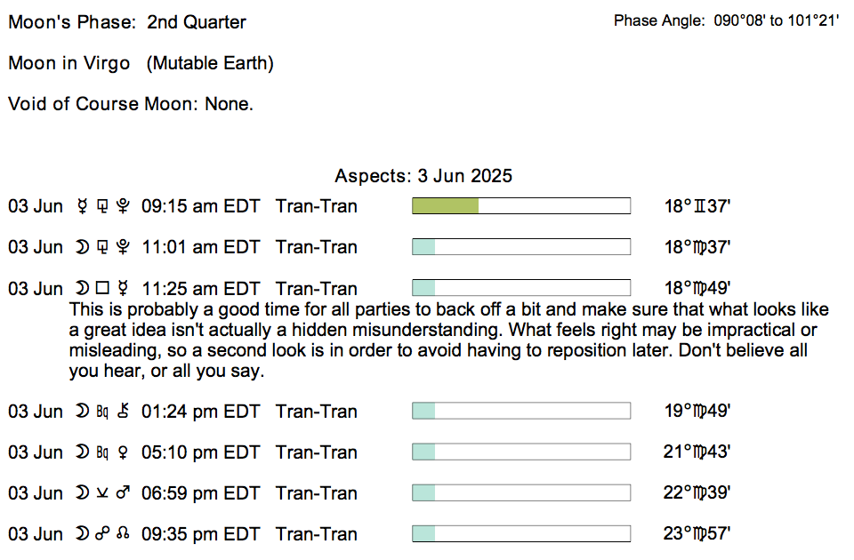854x560 pixels.
Task: Click the Phase Angle text at top right
Action: tap(726, 20)
